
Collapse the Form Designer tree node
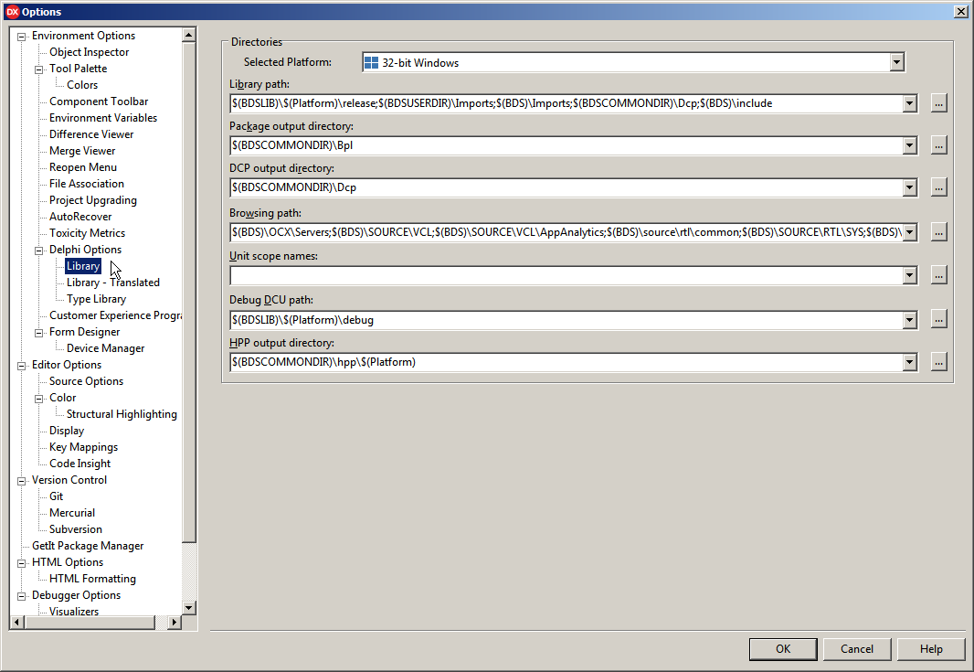[38, 333]
